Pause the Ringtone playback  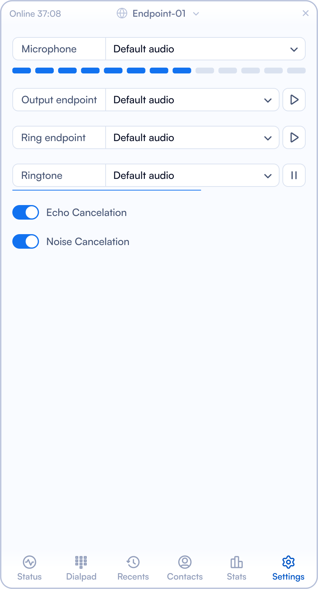pyautogui.click(x=294, y=175)
